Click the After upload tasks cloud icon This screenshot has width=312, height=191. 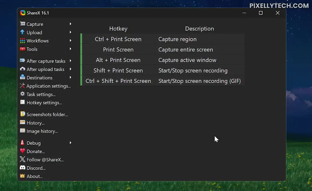23,69
